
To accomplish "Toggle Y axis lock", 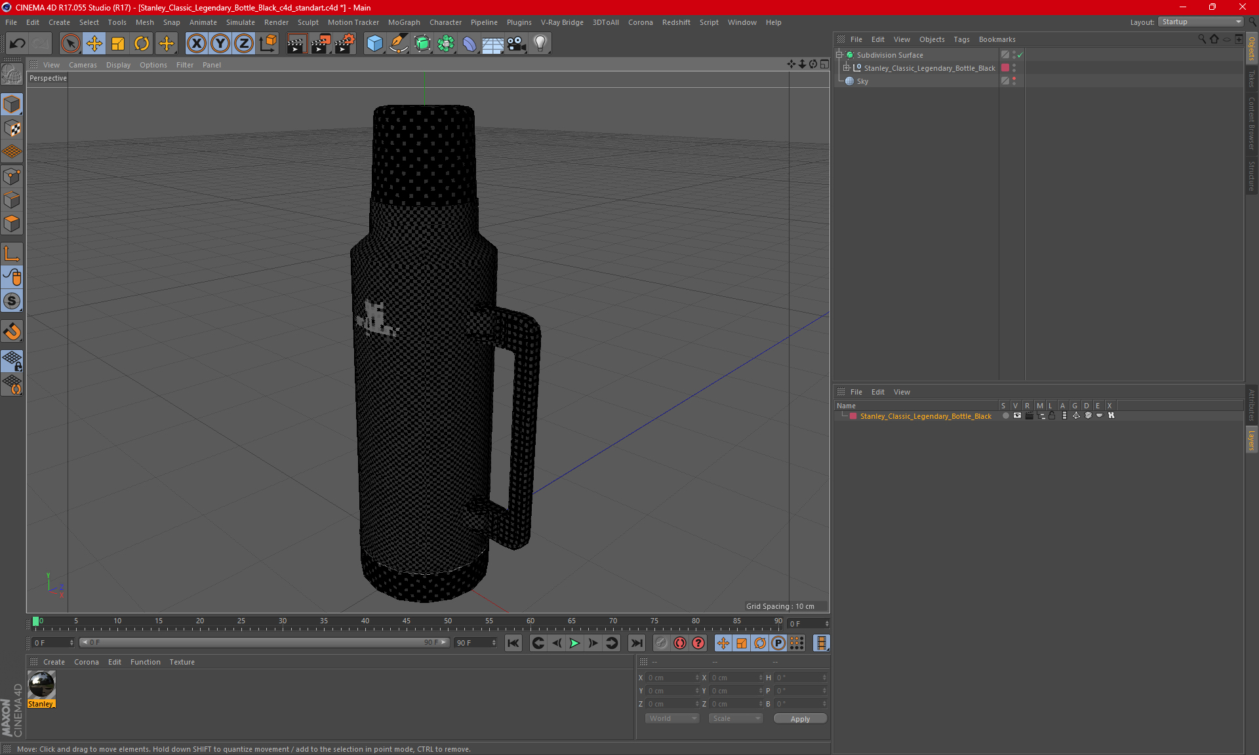I will pyautogui.click(x=220, y=44).
